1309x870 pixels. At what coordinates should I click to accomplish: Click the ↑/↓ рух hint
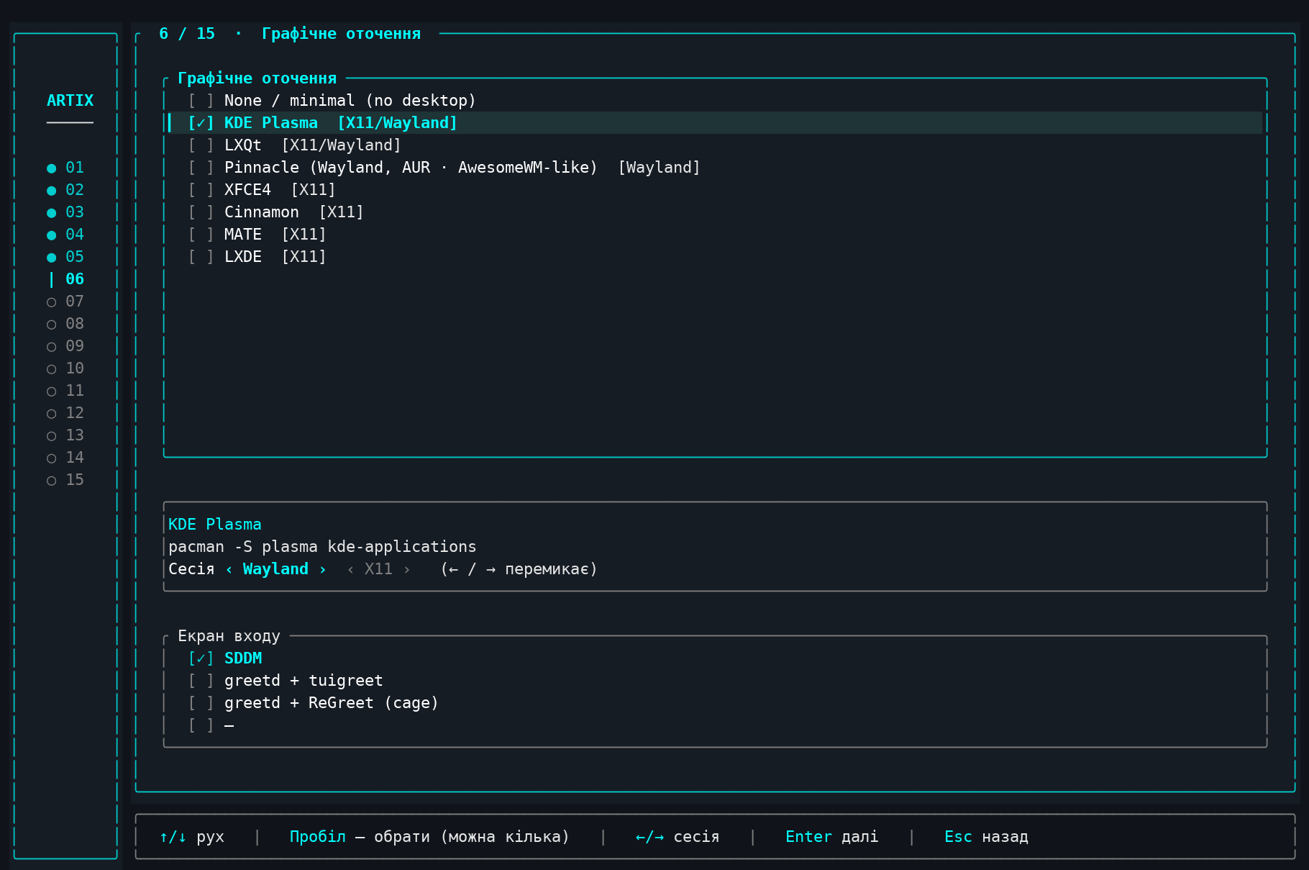192,837
